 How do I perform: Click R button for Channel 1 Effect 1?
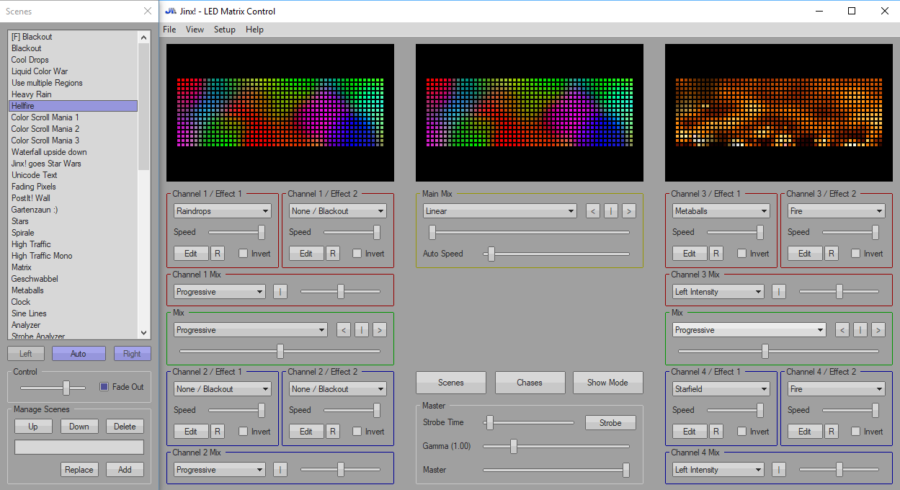coord(218,254)
